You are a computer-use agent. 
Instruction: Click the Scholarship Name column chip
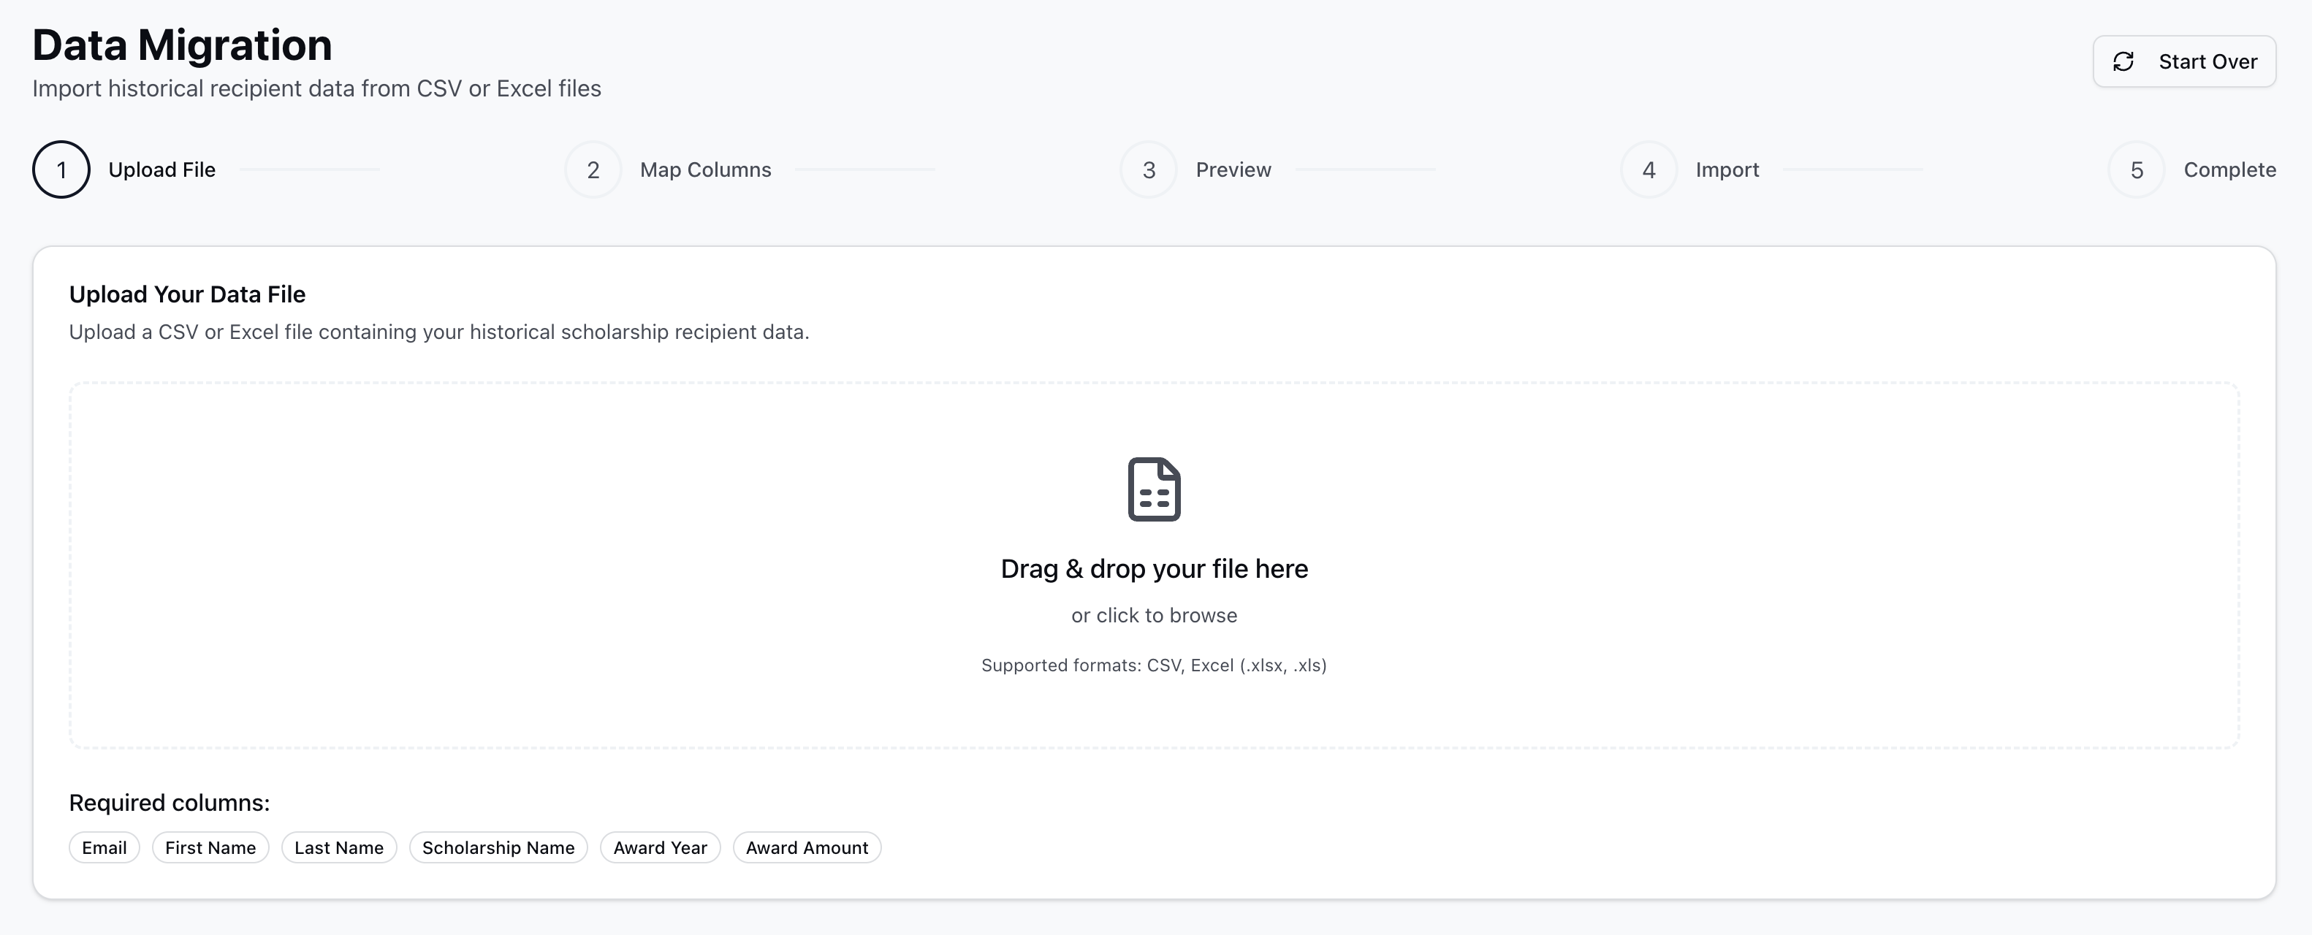[498, 848]
